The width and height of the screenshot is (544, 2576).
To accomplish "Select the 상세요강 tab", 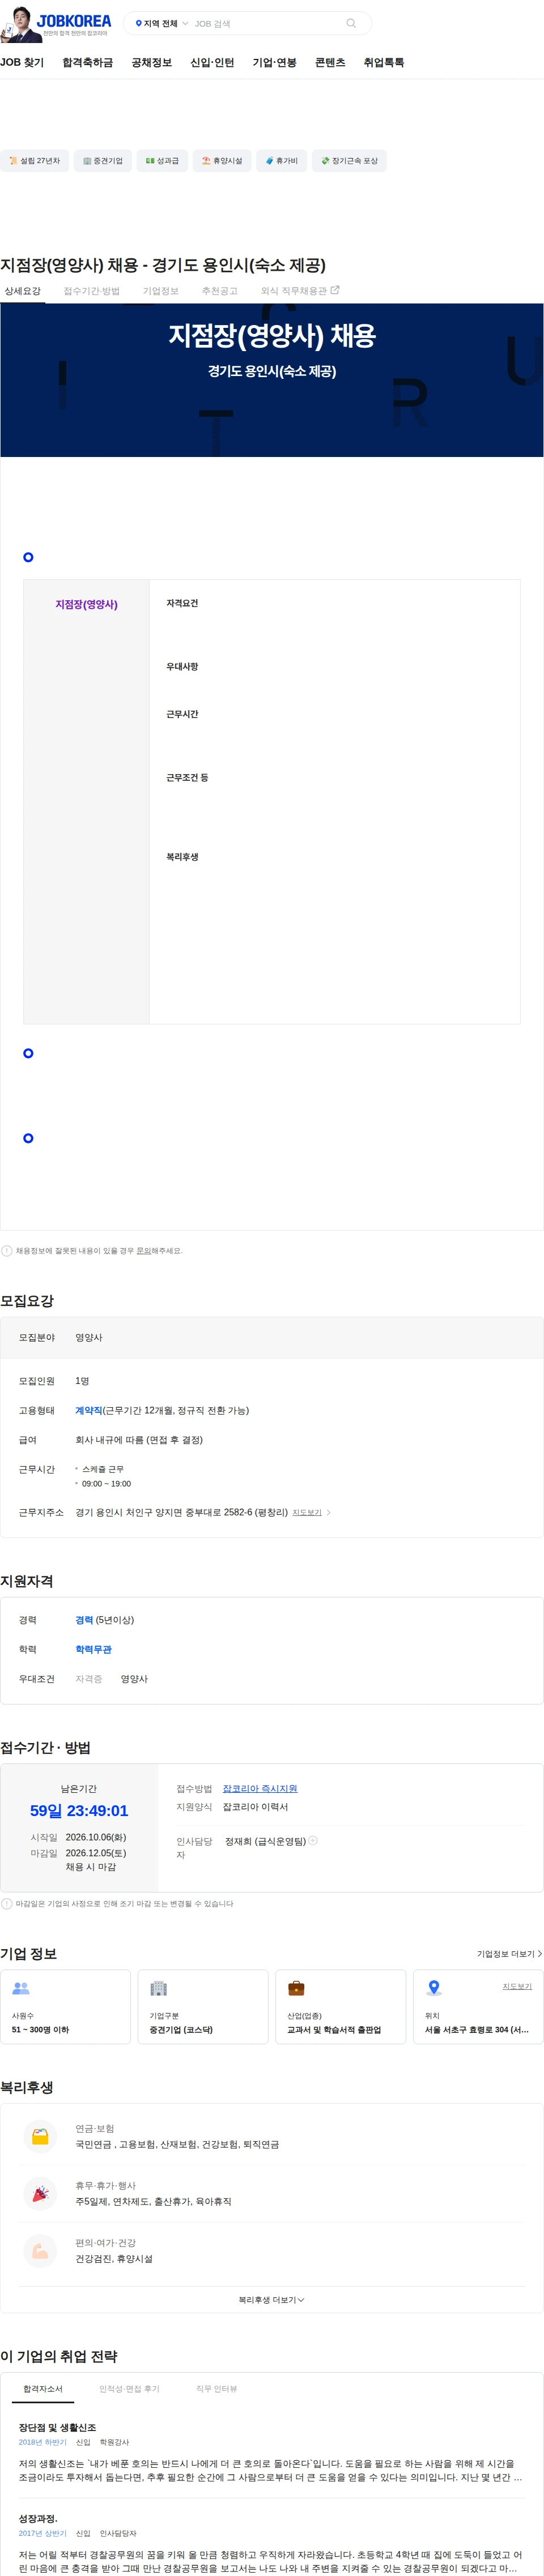I will [22, 291].
